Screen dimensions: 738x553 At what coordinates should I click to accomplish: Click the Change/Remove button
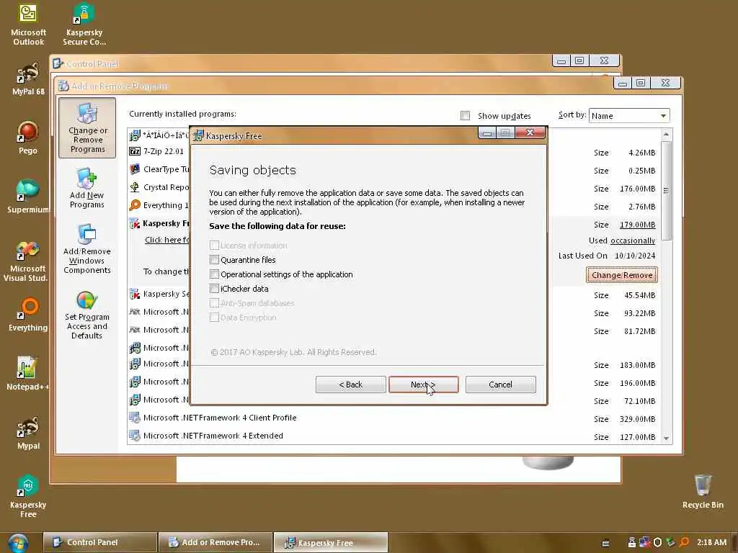click(622, 275)
